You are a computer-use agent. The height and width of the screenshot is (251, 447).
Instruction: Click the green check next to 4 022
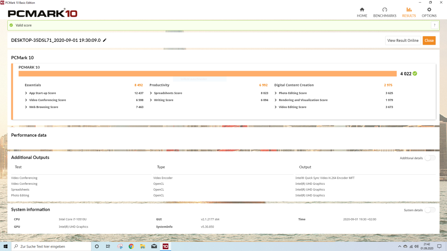coord(415,74)
